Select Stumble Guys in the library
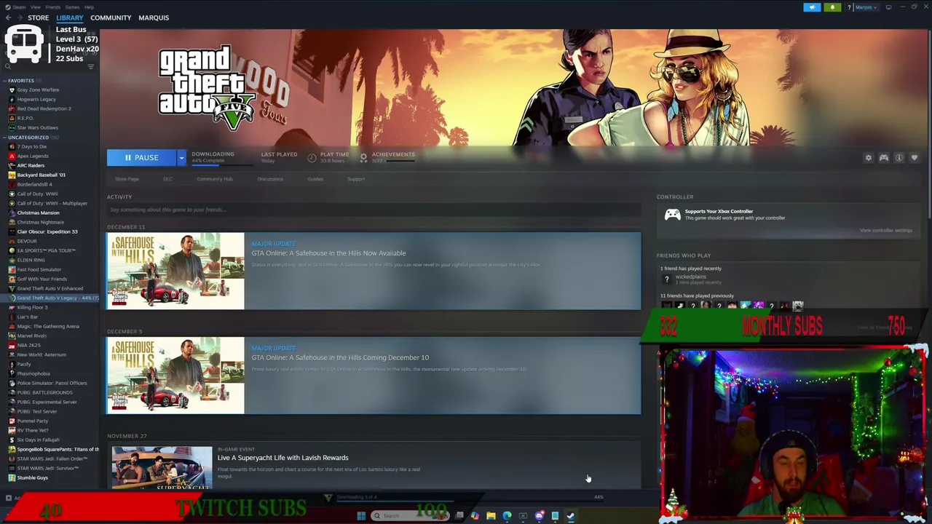Screen dimensions: 932x524 point(32,477)
